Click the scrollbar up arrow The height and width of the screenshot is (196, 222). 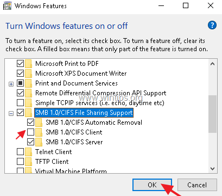tap(213, 64)
